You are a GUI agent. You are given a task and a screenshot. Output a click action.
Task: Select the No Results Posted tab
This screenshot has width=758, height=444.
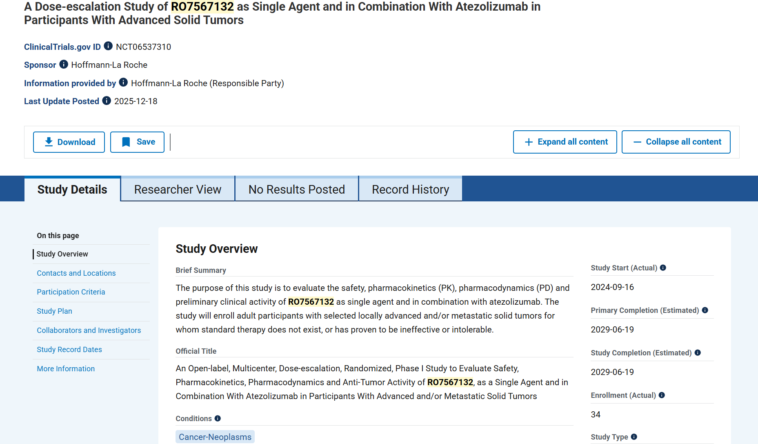pos(297,190)
